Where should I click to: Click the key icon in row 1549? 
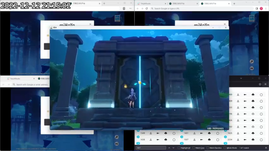[158, 133]
